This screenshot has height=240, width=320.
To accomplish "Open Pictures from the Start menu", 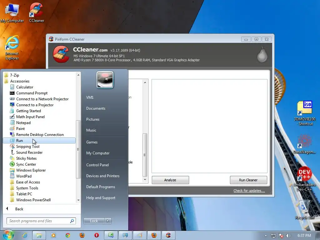I will coord(92,119).
